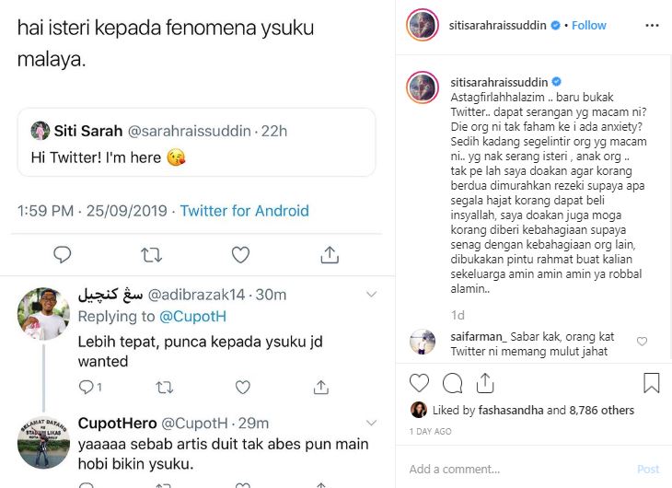Bookmark the Instagram post
The image size is (672, 488).
[651, 383]
